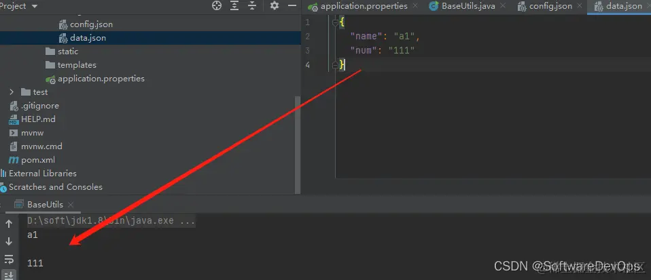Close the BaseUtils.java tab

[x=503, y=6]
